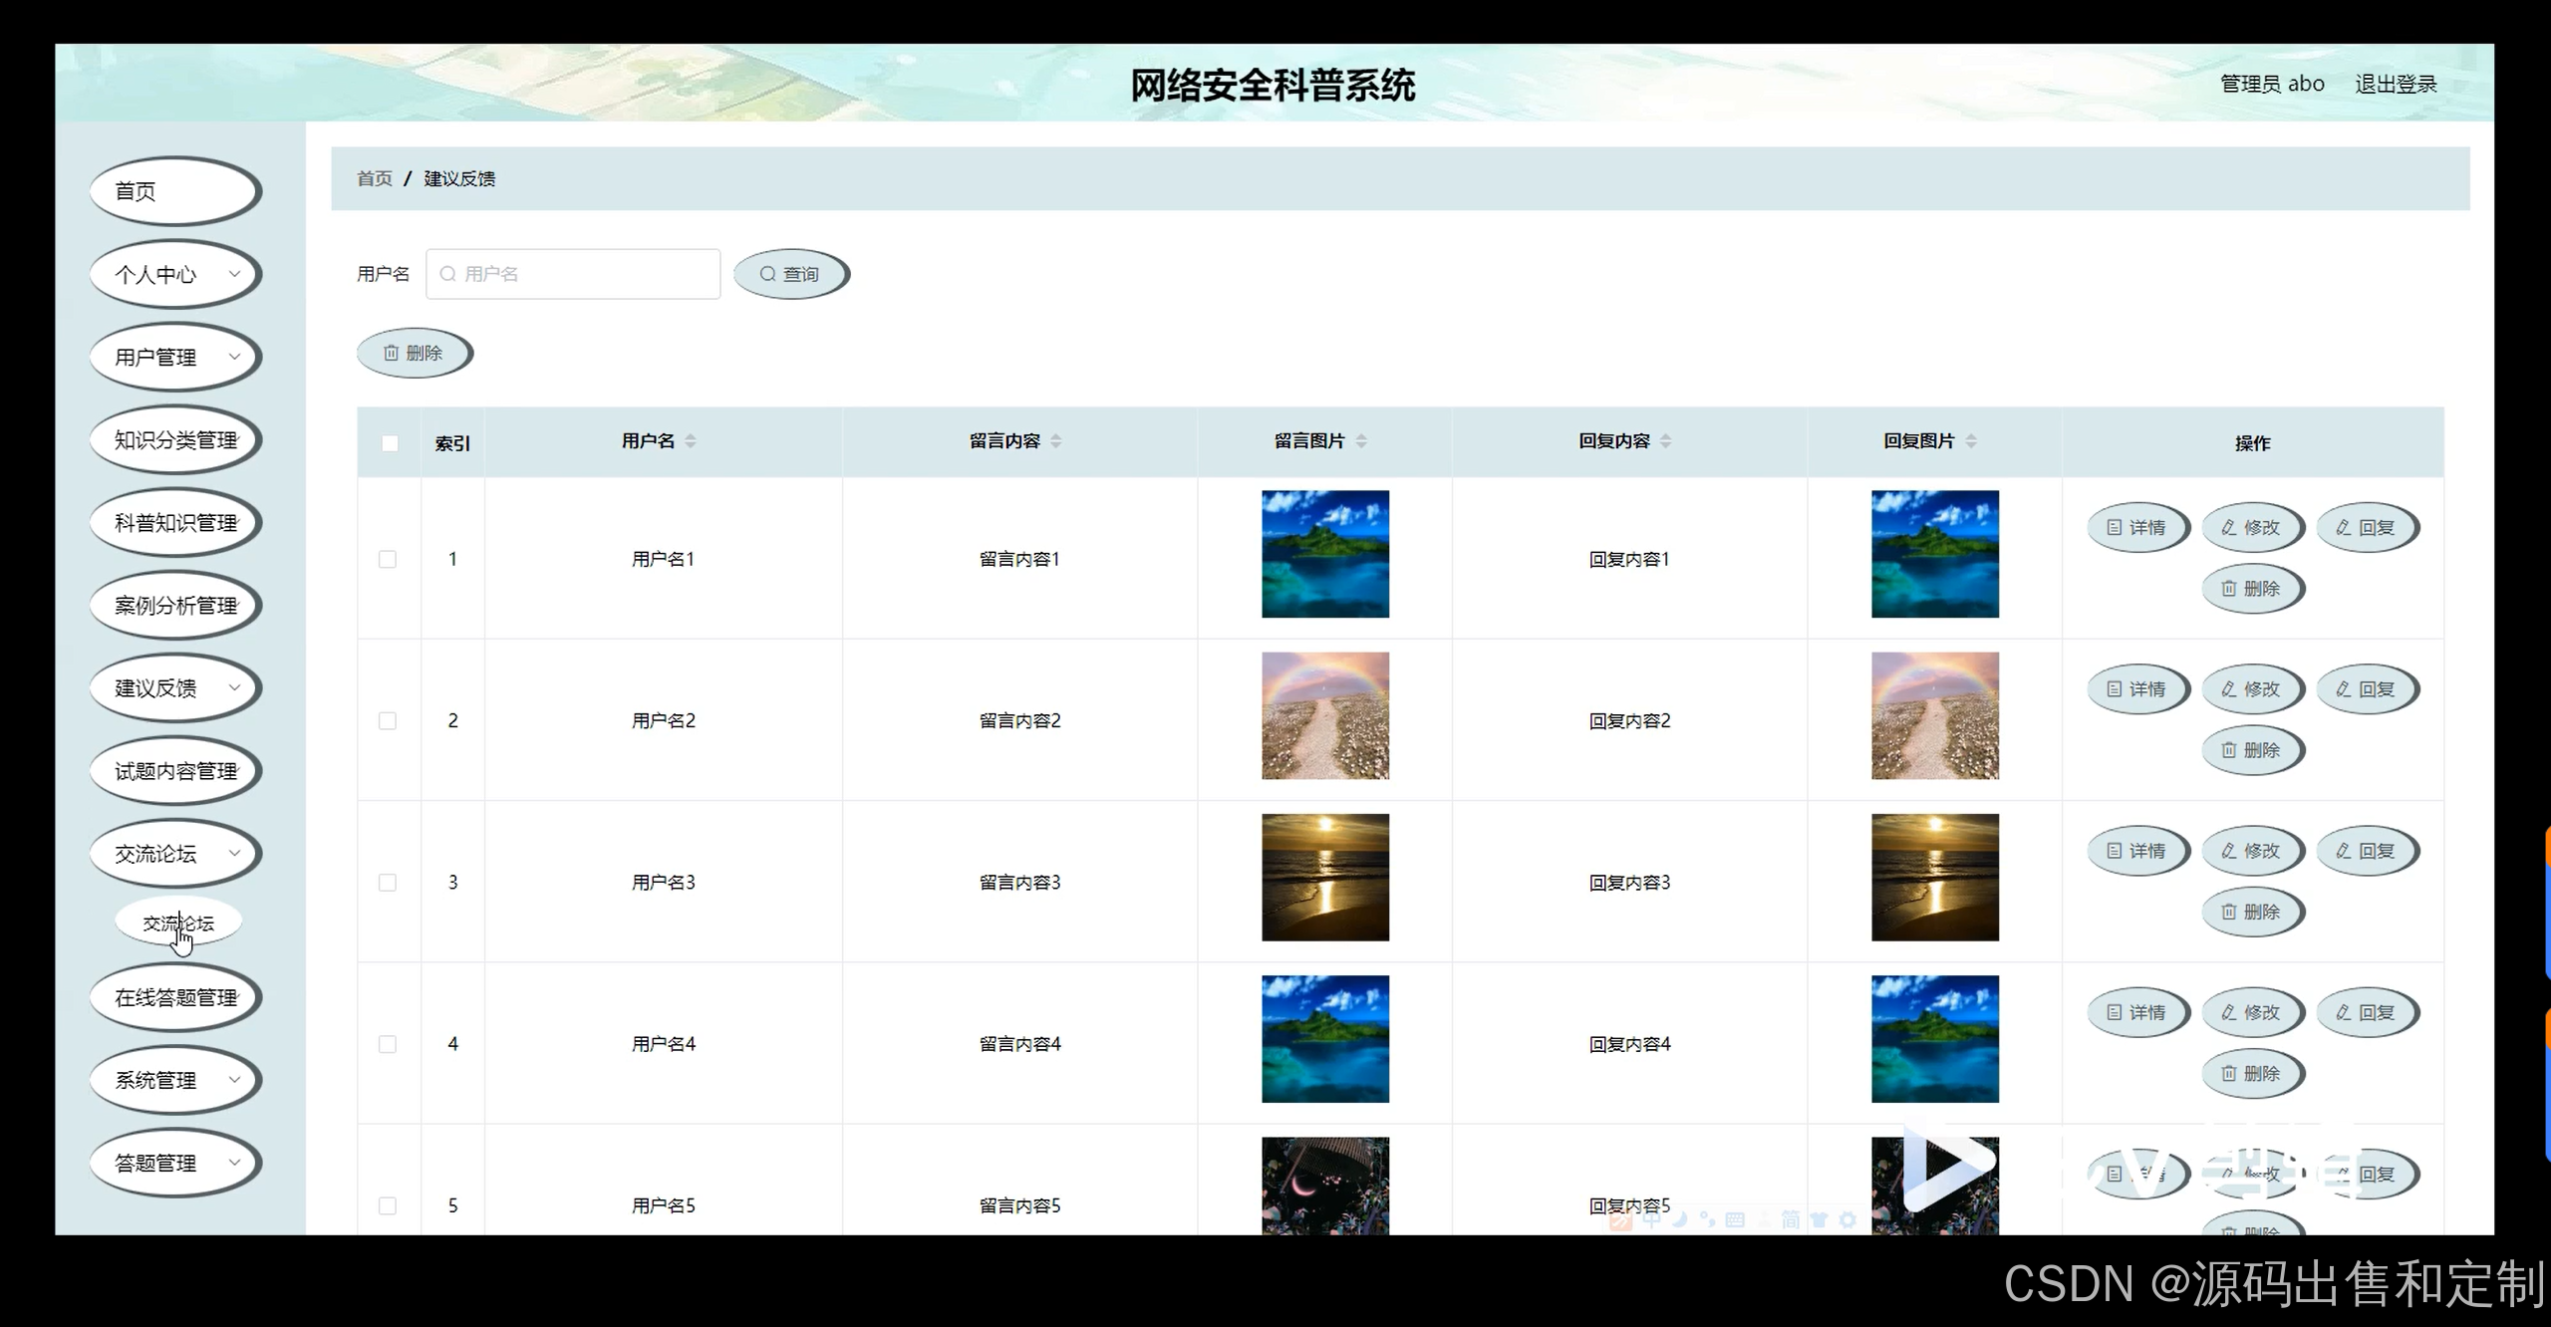Sort by the 留言内容 column arrows
2551x1327 pixels.
coord(1056,441)
